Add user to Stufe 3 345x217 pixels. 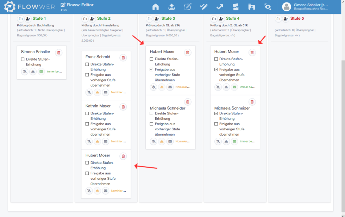coord(157,19)
